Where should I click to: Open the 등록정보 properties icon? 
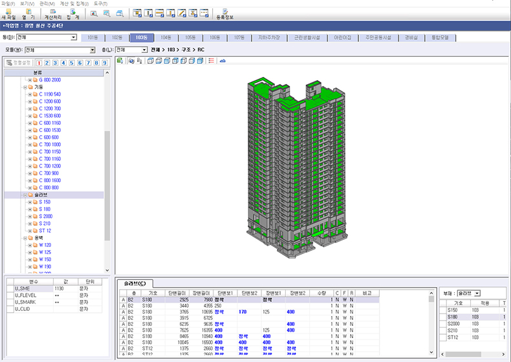pos(225,12)
